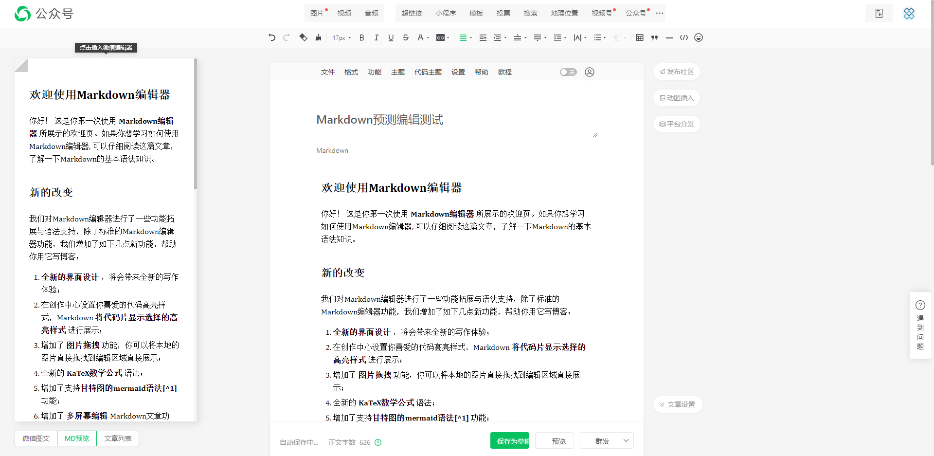
Task: Switch to the 微信图文 tab
Action: pos(36,438)
